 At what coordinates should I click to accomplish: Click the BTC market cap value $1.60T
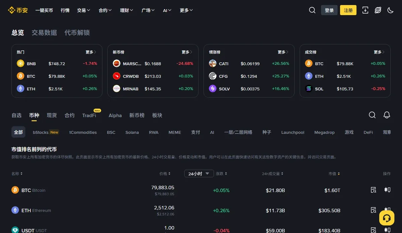332,190
